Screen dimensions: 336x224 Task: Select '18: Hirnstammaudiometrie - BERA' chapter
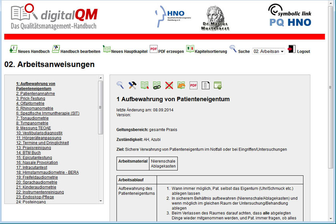(x=47, y=172)
